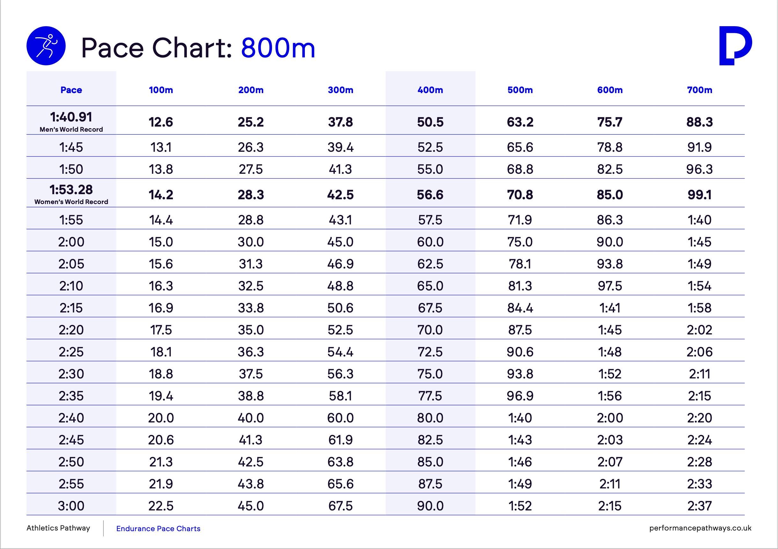Select the Pace column header
This screenshot has width=778, height=549.
point(71,90)
